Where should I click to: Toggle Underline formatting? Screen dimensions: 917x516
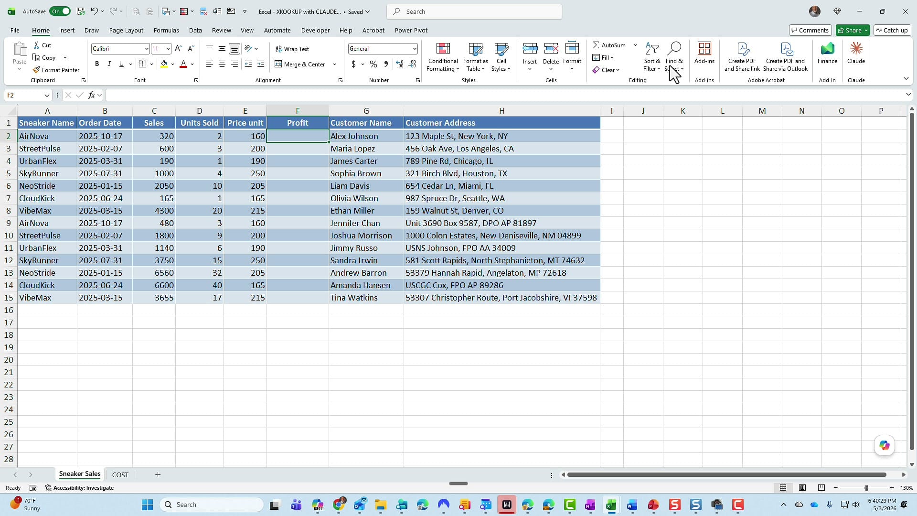tap(121, 64)
